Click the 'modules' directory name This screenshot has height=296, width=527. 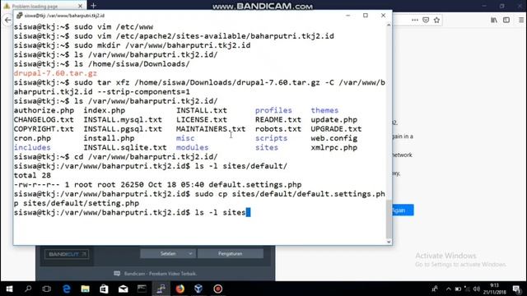tap(192, 148)
